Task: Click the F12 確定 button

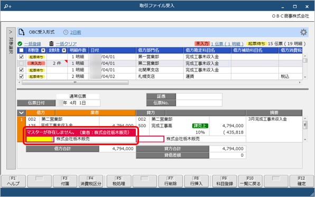Action: pyautogui.click(x=302, y=181)
